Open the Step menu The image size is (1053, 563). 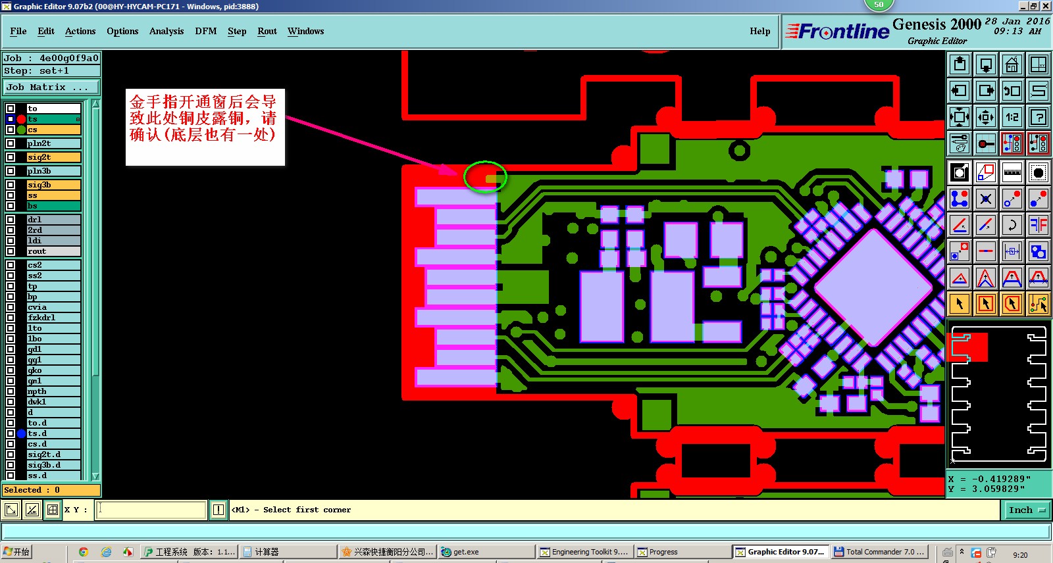(237, 31)
